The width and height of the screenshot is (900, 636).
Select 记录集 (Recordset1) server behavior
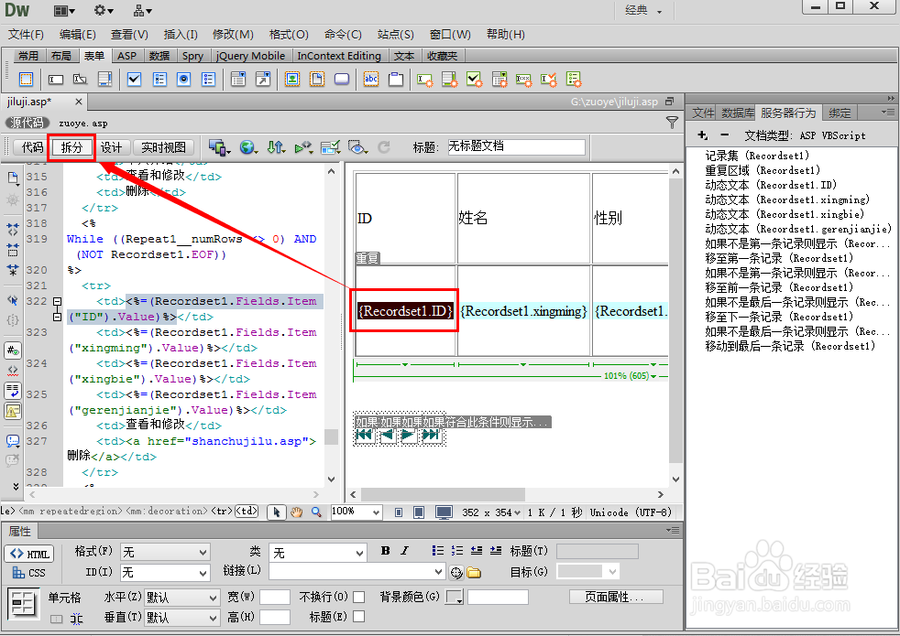[x=757, y=156]
